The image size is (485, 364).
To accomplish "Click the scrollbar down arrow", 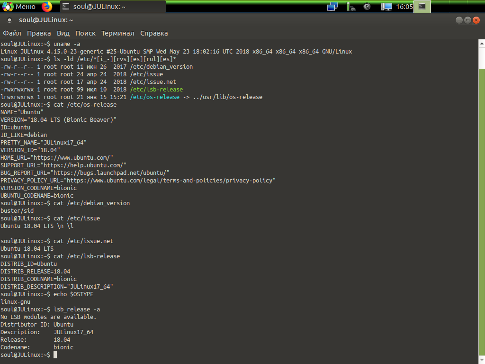I will click(482, 360).
